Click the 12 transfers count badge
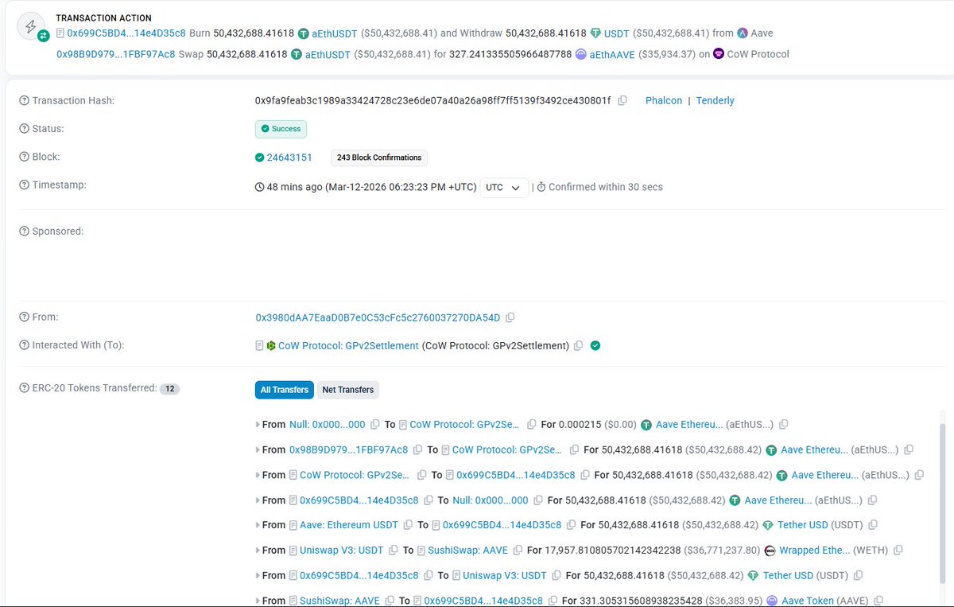 pos(169,389)
